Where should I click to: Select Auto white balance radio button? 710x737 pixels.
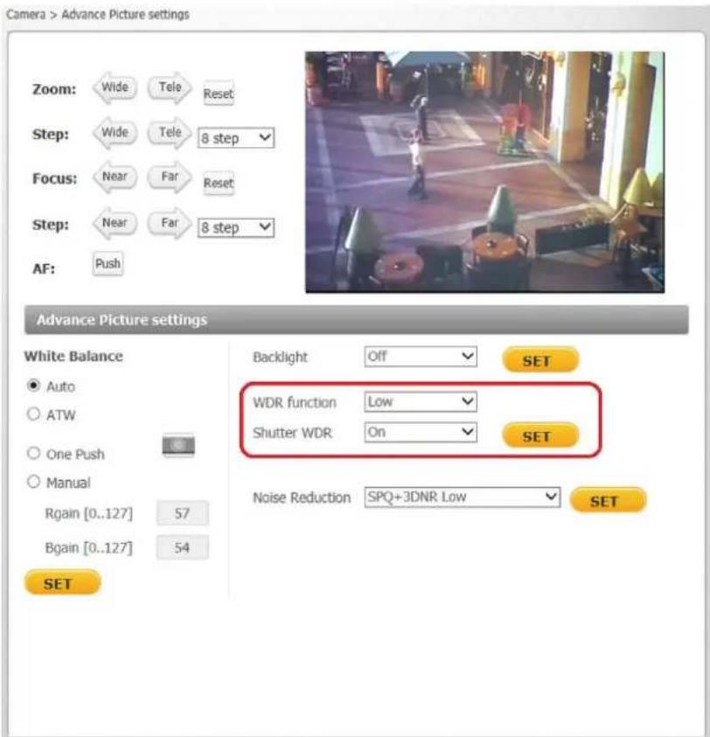point(33,386)
